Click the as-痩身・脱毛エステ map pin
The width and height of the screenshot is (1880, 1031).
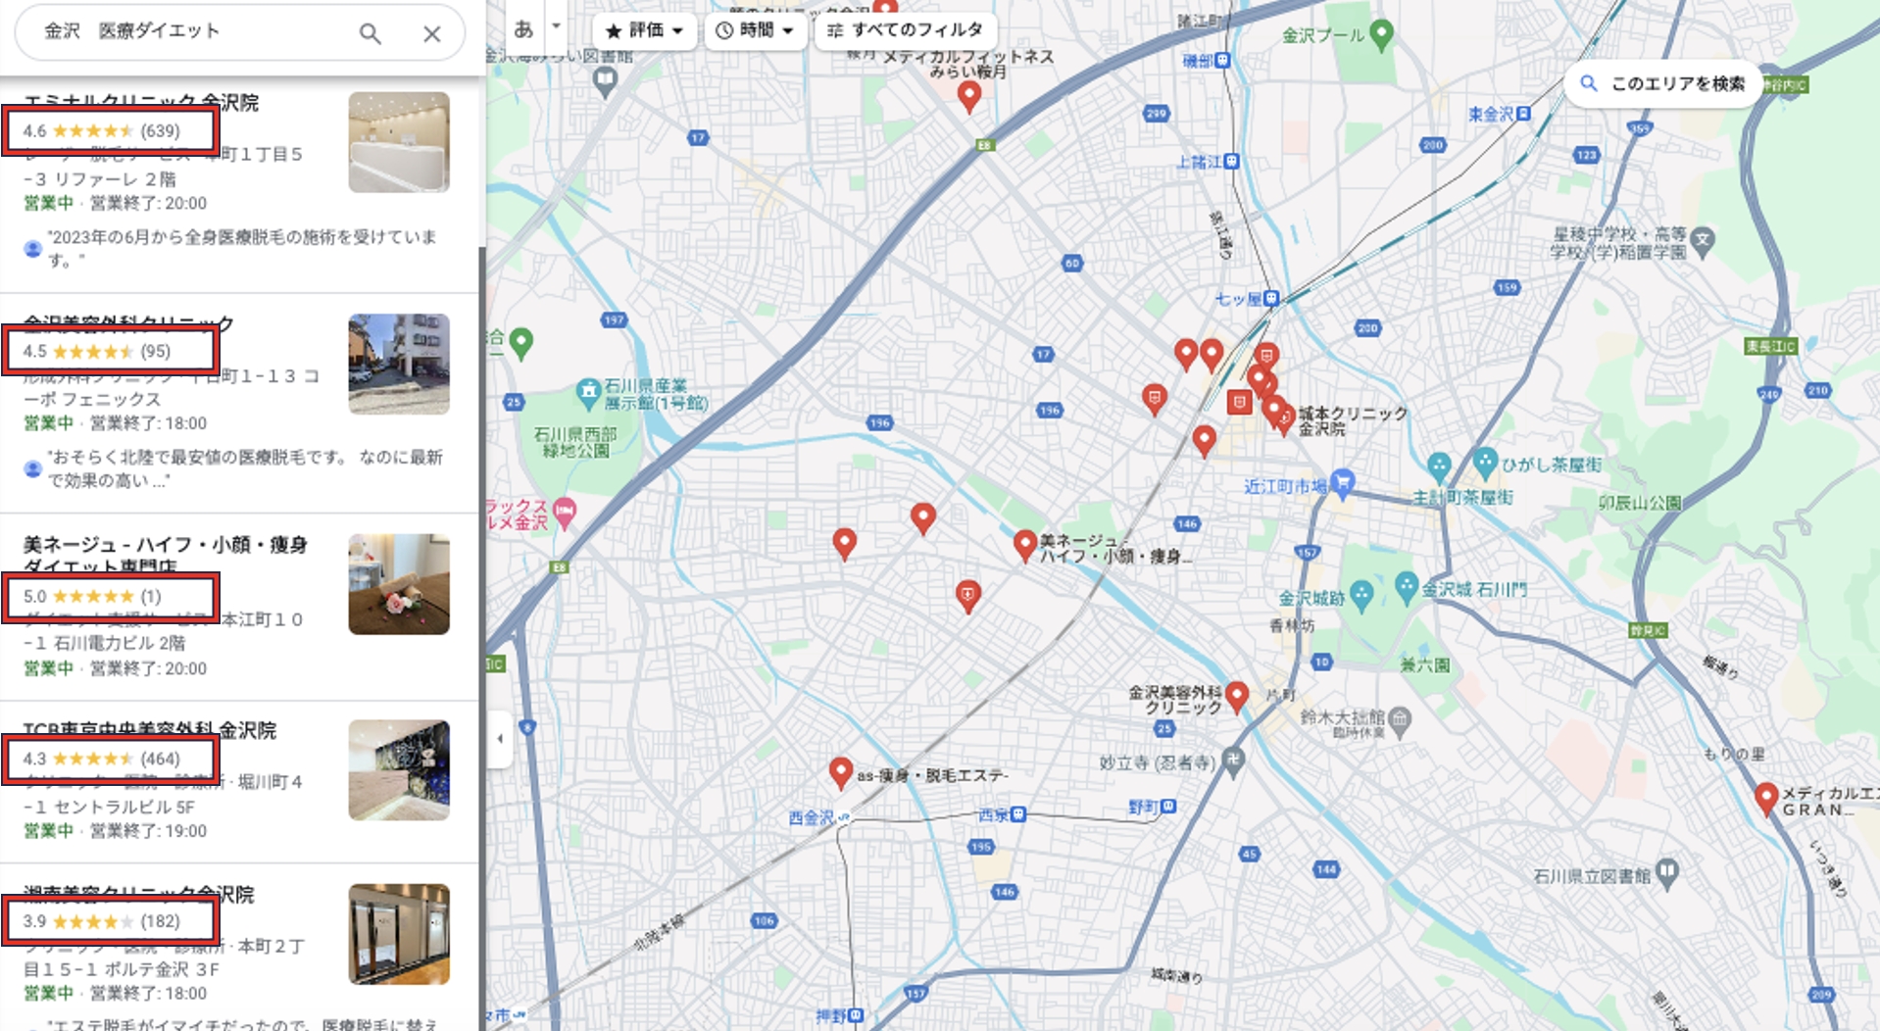tap(840, 772)
